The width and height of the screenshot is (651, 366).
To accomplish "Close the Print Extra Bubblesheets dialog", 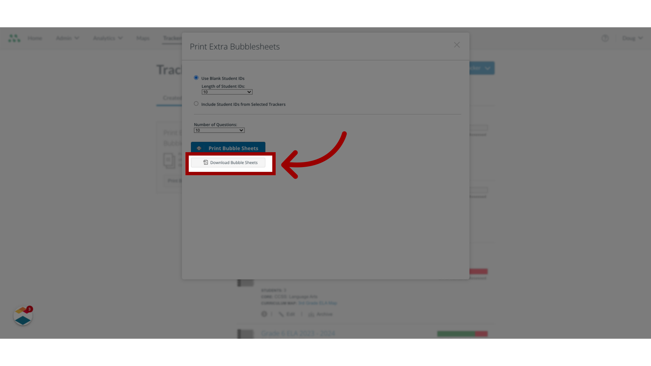I will tap(457, 45).
